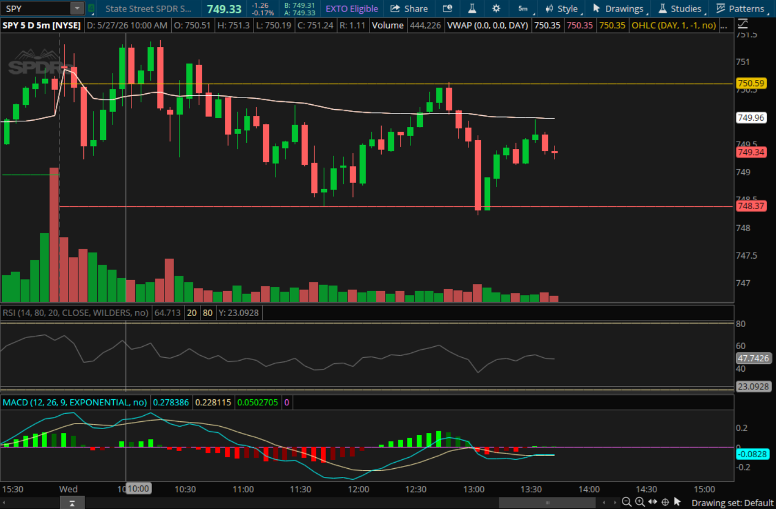This screenshot has height=509, width=776.
Task: Click the zoom in magnifier icon
Action: [640, 502]
